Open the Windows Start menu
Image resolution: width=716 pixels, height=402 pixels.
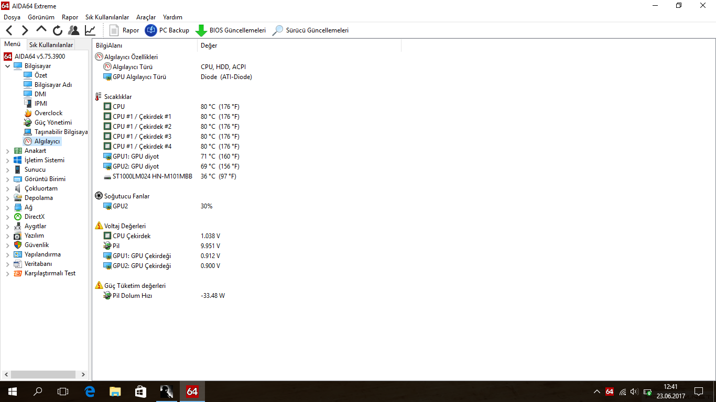click(13, 392)
